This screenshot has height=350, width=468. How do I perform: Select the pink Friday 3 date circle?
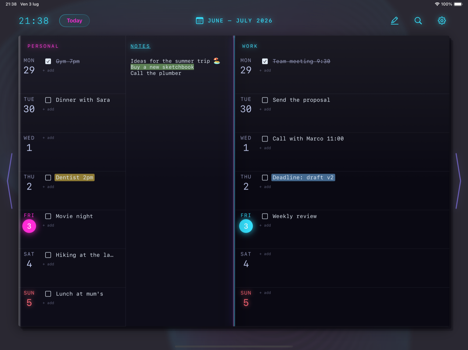pos(29,226)
